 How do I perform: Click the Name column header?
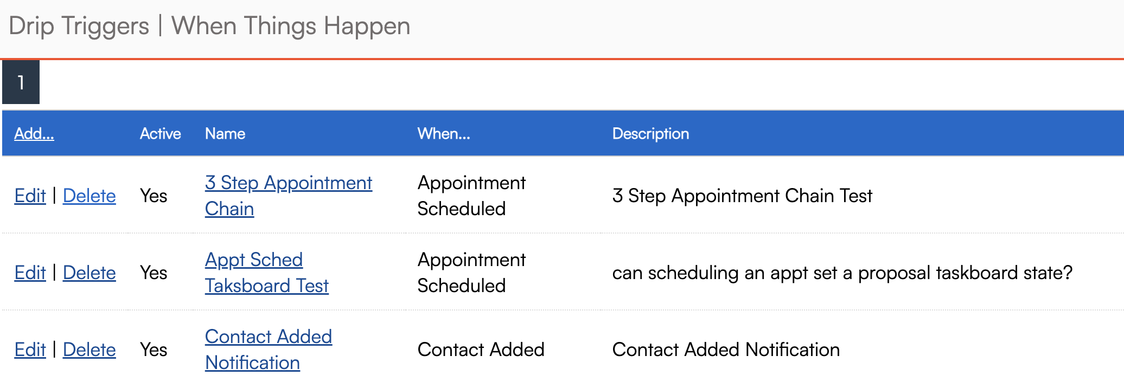click(x=225, y=134)
